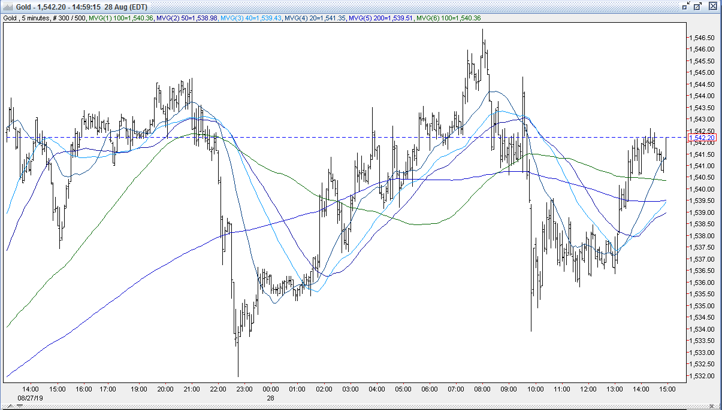Click the 'MVG(4) 20=1,541.35' legend entry
722x410 pixels.
316,19
